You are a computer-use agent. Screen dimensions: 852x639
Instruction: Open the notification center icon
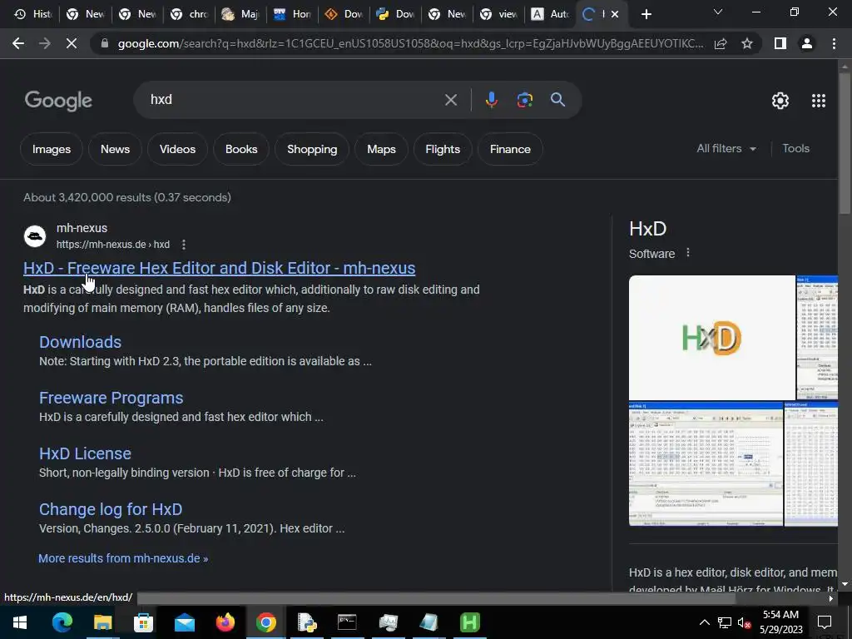pyautogui.click(x=825, y=622)
